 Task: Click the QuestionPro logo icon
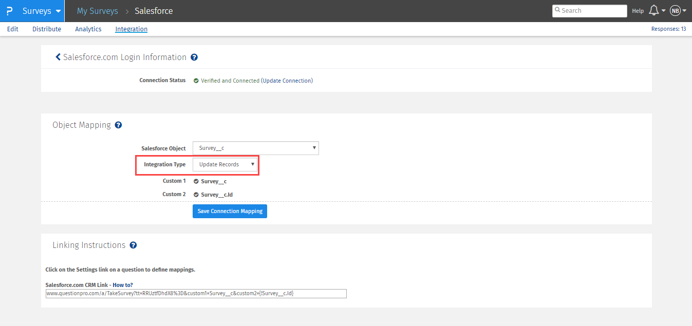9,11
